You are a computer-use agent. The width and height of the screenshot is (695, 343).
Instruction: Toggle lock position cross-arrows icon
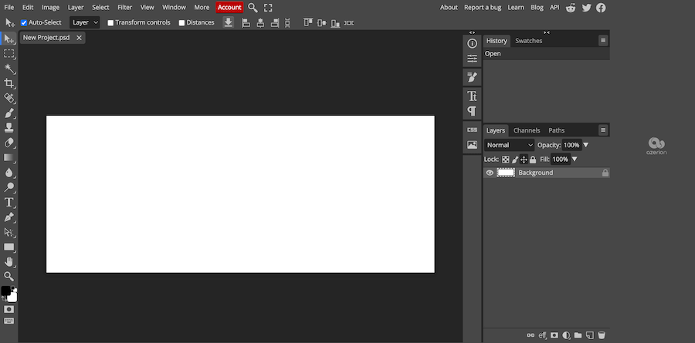click(524, 160)
